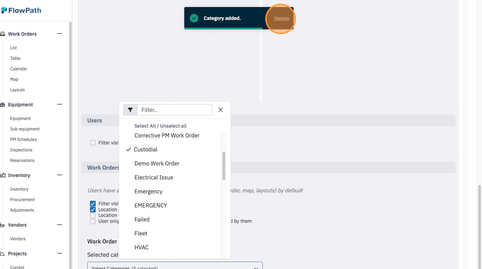
Task: Open Work Orders Table view
Action: tap(15, 58)
